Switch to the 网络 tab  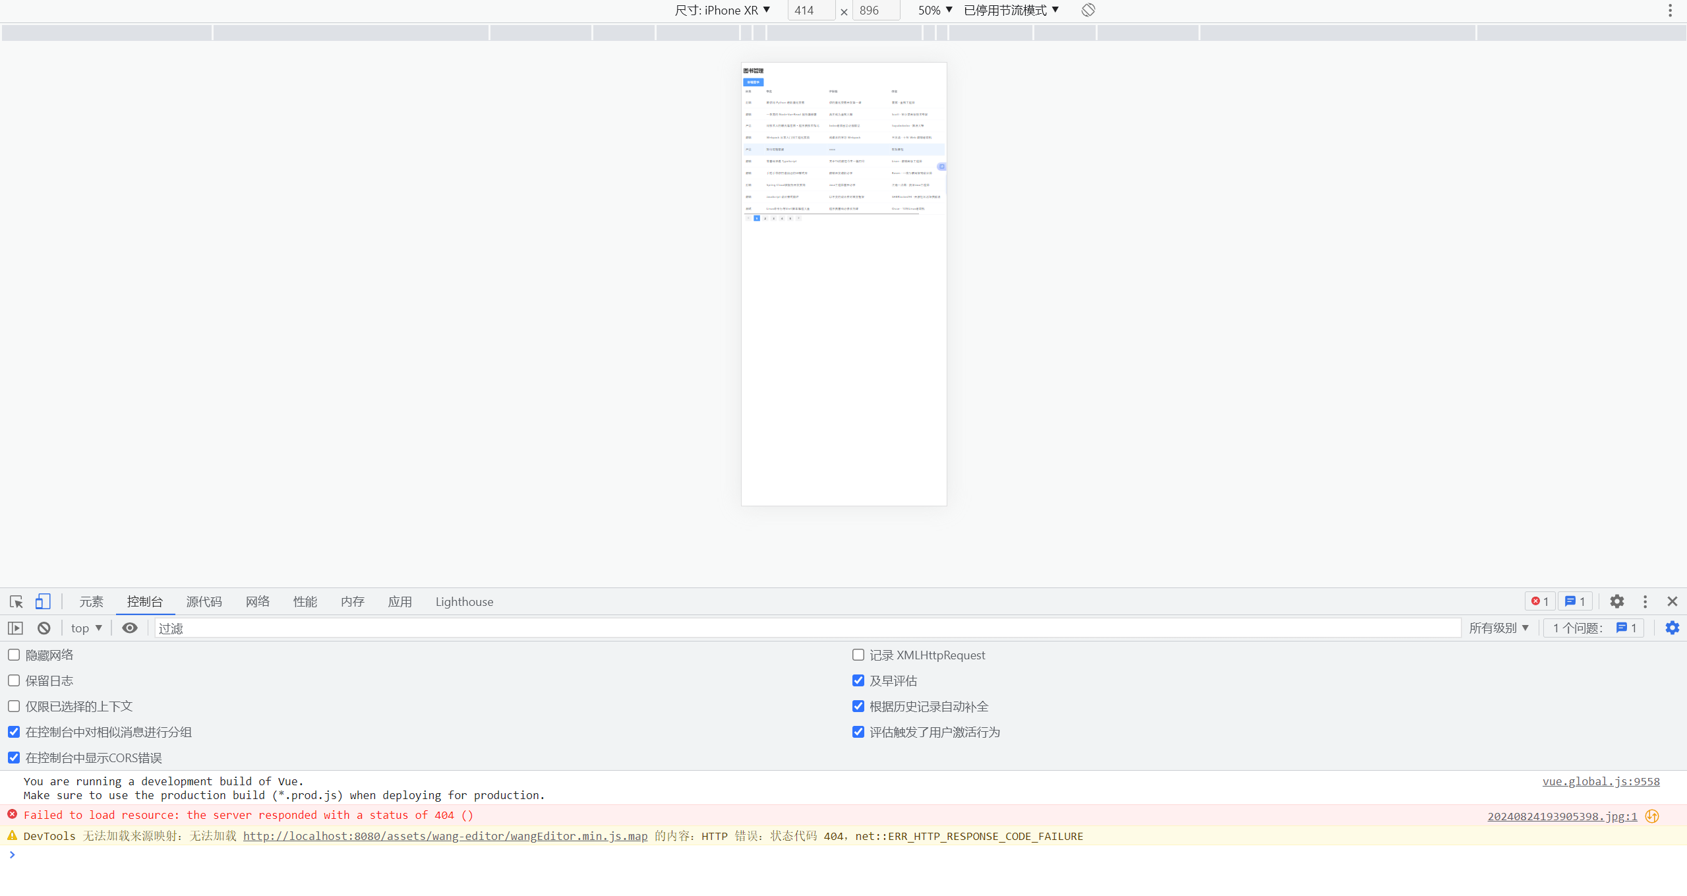pyautogui.click(x=258, y=602)
